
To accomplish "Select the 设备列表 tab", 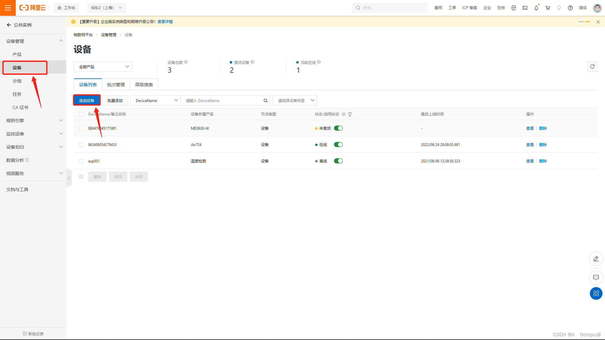I will pos(88,85).
